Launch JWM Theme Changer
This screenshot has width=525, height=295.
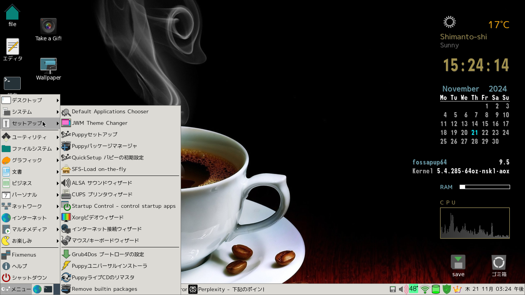120,123
